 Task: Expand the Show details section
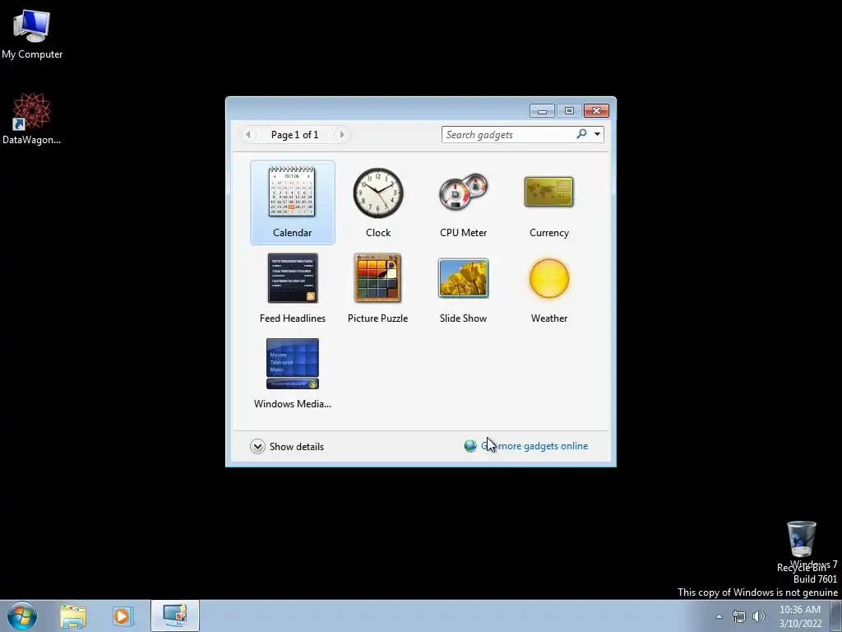click(287, 447)
